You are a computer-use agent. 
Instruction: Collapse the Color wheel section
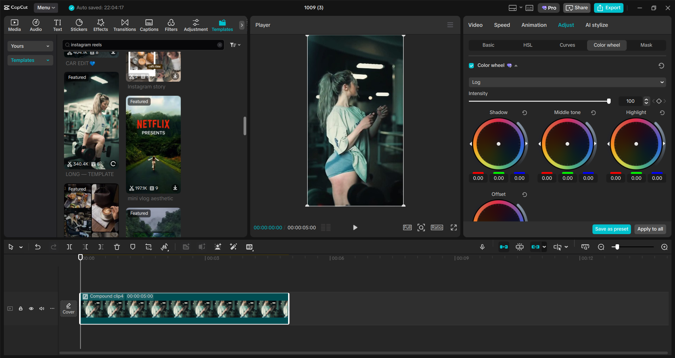pos(515,65)
